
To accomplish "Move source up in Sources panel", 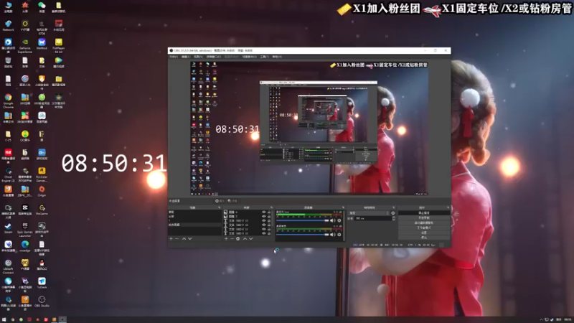I will coord(245,239).
